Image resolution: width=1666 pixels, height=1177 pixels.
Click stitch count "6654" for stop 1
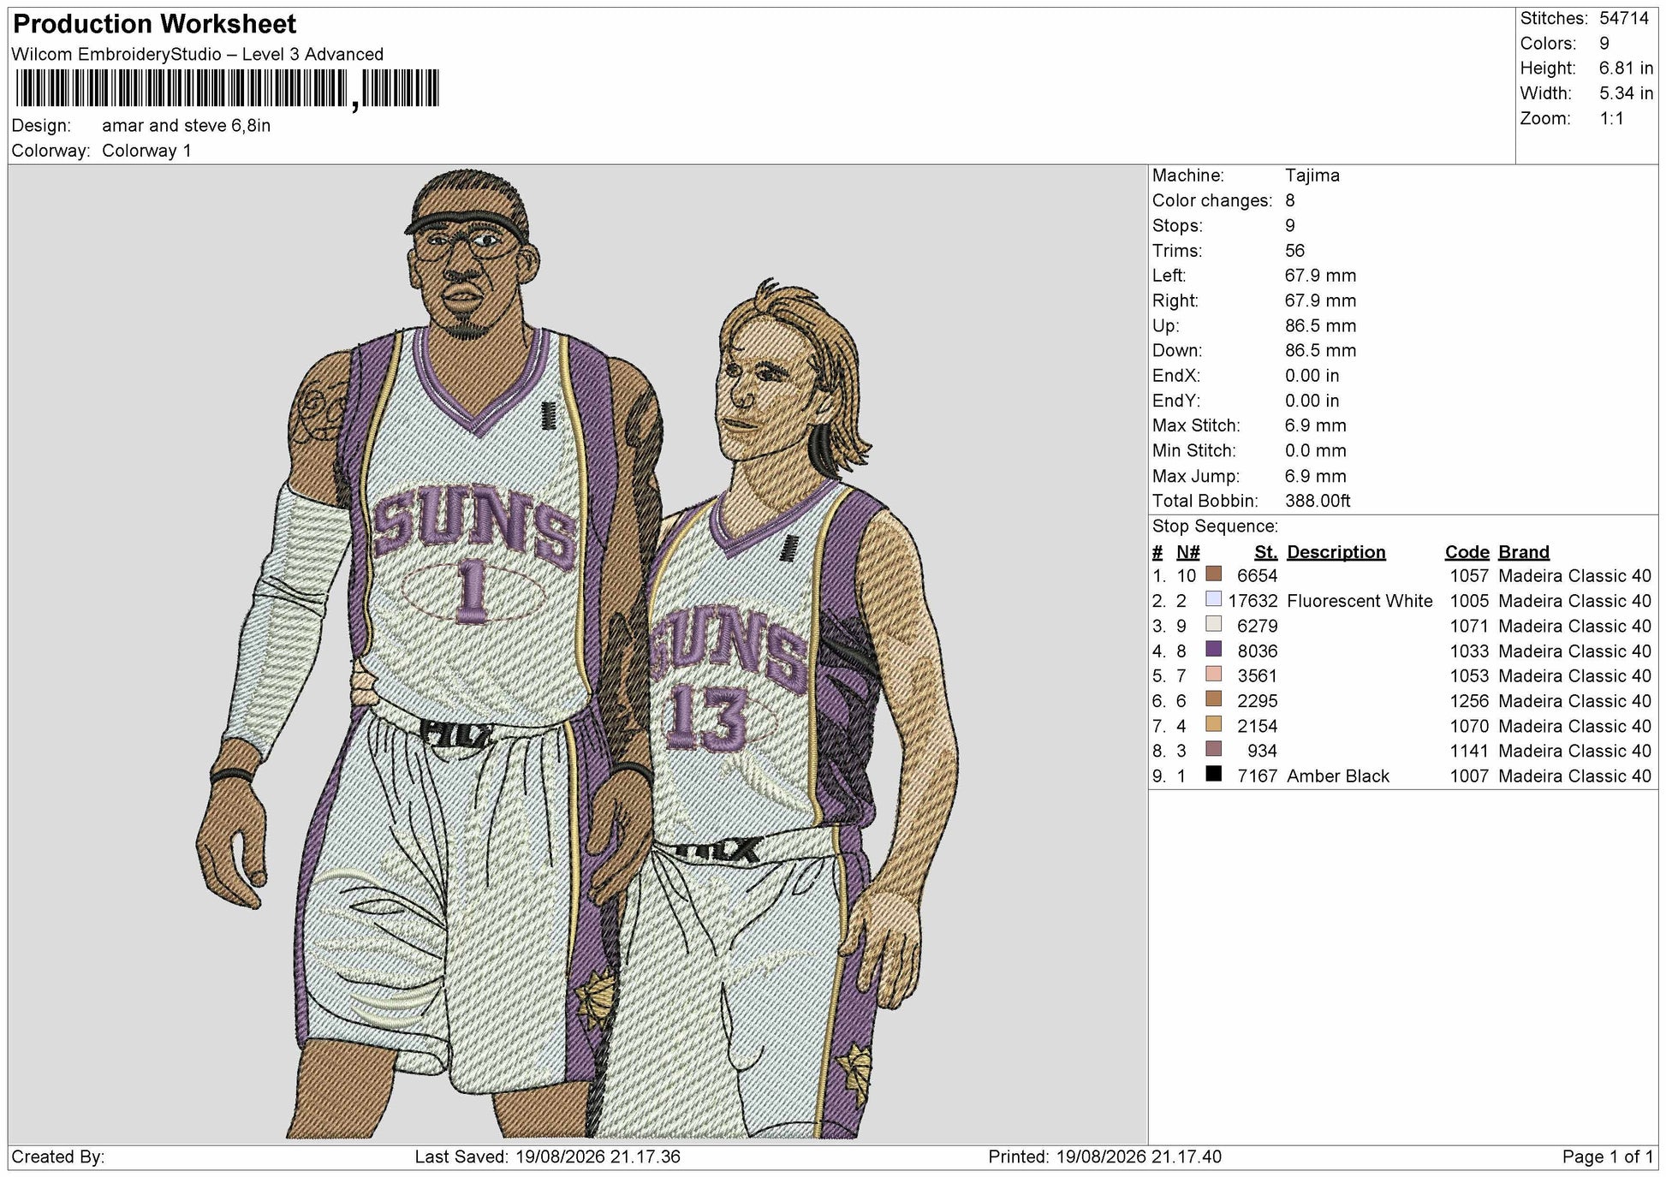[1258, 576]
